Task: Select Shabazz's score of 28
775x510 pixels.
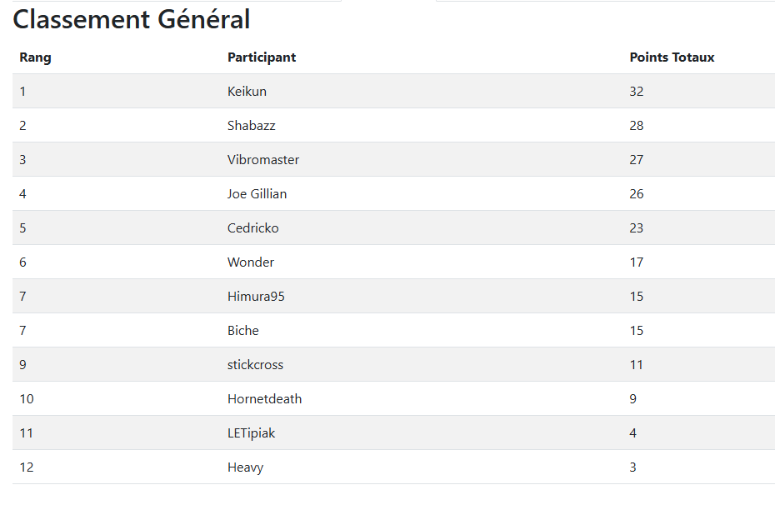Action: coord(637,126)
